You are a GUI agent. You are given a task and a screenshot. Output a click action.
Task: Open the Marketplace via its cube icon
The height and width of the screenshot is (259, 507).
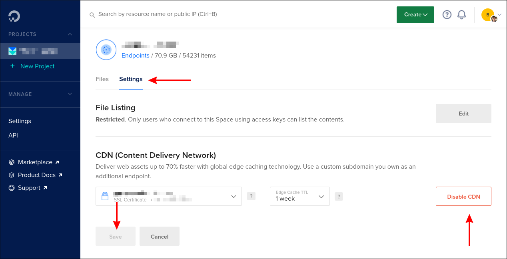11,162
